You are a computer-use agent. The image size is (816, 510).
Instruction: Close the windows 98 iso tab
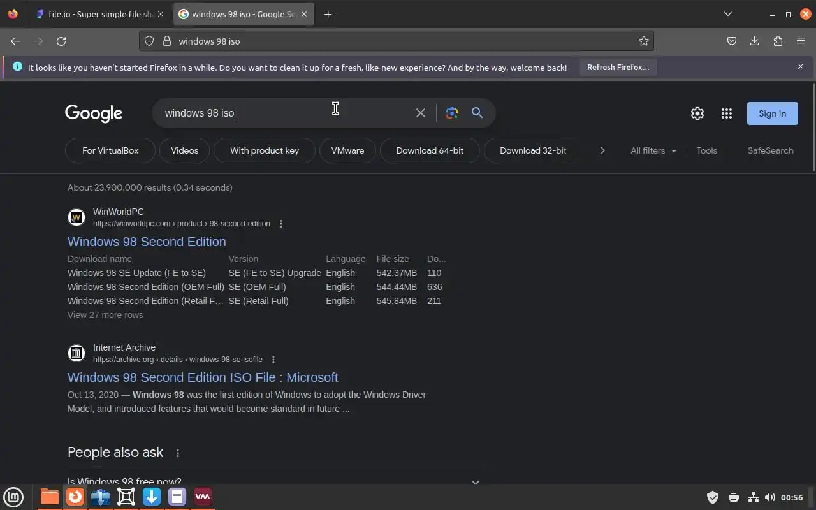click(304, 14)
